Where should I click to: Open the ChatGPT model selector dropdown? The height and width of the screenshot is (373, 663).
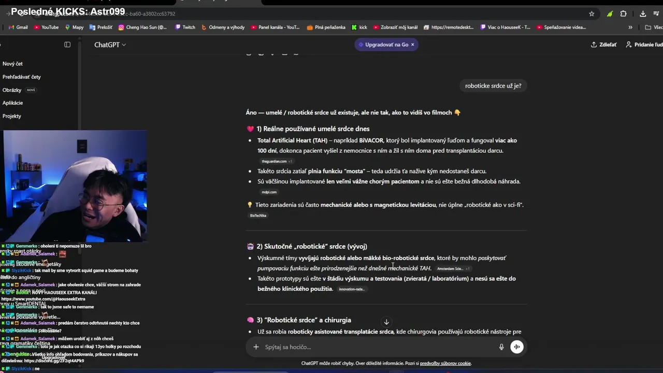click(110, 45)
